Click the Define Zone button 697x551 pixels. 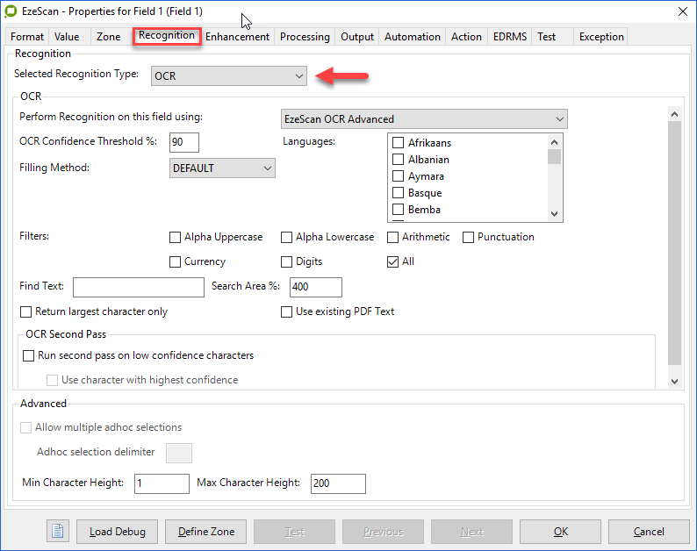pyautogui.click(x=206, y=531)
